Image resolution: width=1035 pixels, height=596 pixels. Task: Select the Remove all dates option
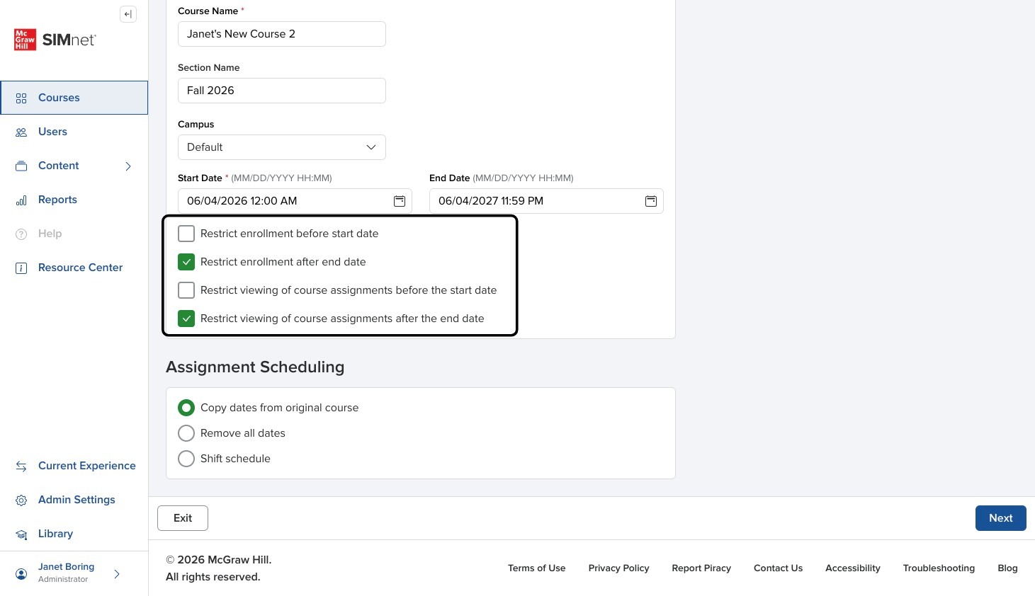click(x=186, y=433)
